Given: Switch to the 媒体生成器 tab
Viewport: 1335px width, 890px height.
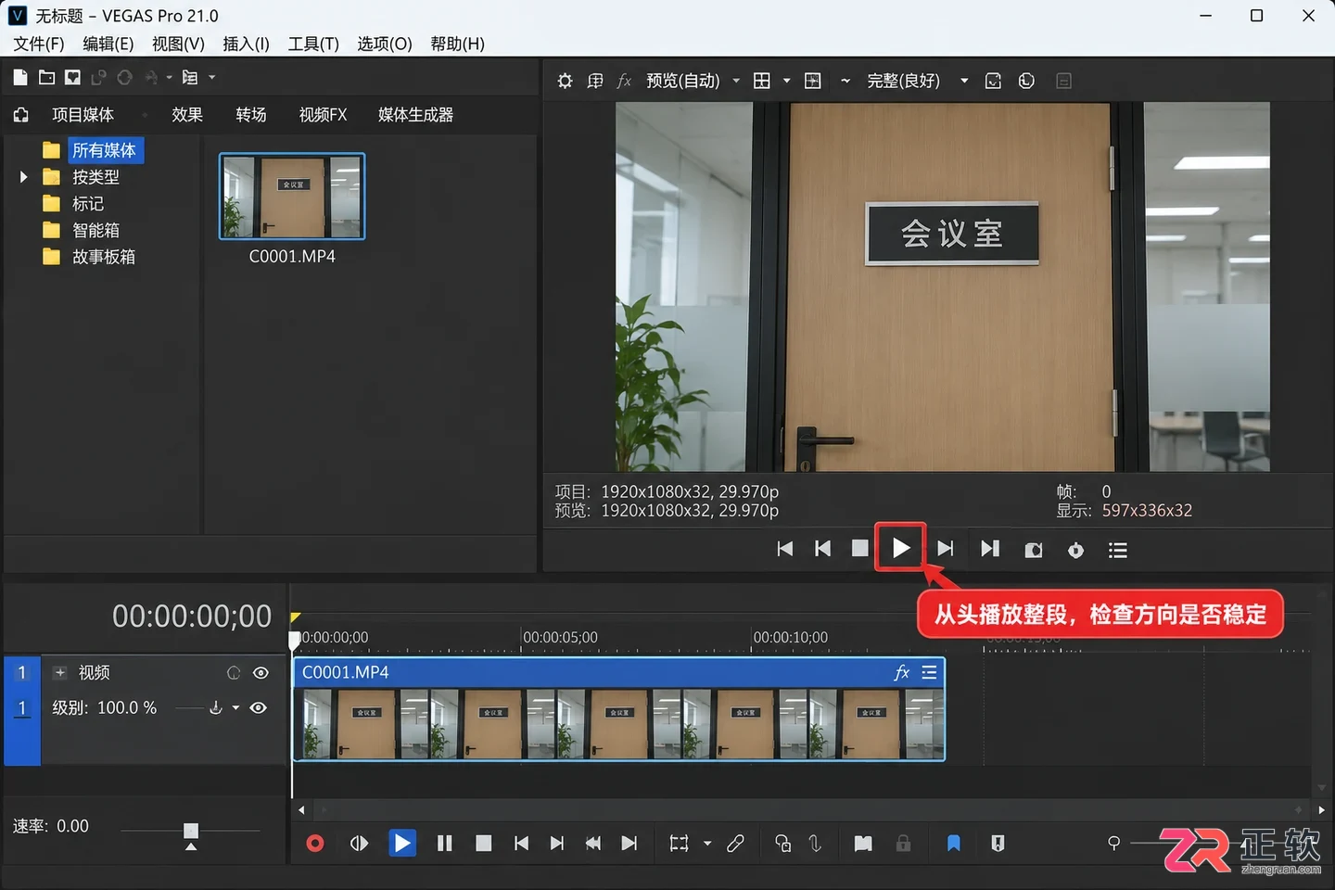Looking at the screenshot, I should pyautogui.click(x=415, y=115).
